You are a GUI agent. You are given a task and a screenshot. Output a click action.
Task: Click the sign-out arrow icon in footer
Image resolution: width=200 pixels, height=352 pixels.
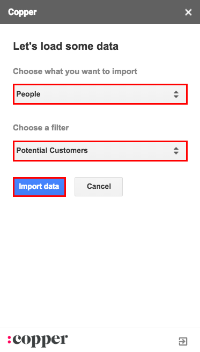[x=183, y=341]
